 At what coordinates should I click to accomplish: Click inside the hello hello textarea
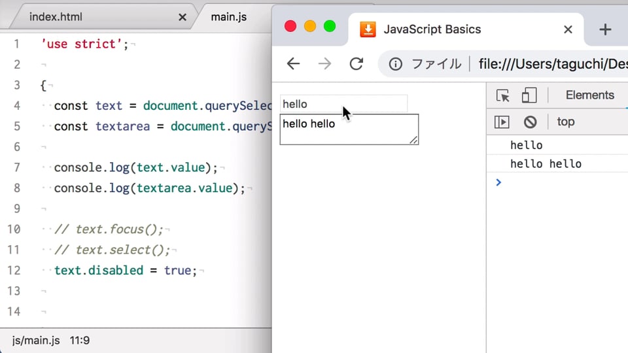[x=349, y=129]
